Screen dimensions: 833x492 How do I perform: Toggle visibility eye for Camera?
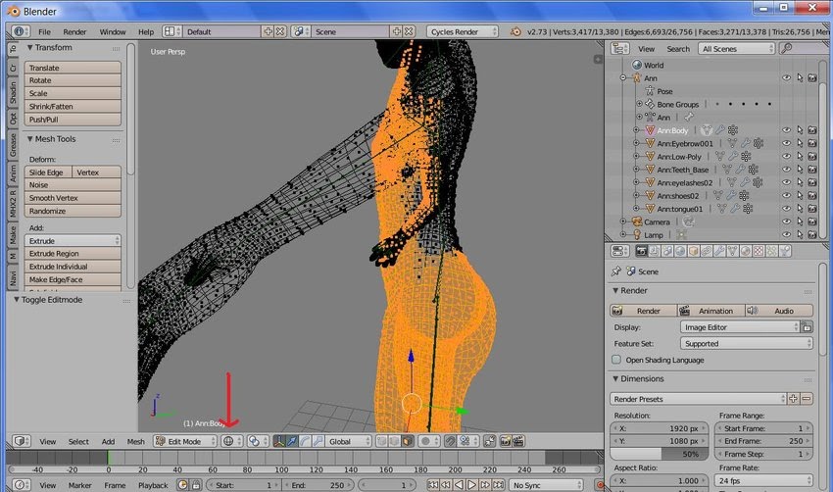coord(786,221)
